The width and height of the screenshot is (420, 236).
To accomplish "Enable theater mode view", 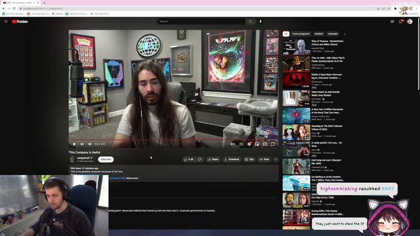I will pos(264,144).
